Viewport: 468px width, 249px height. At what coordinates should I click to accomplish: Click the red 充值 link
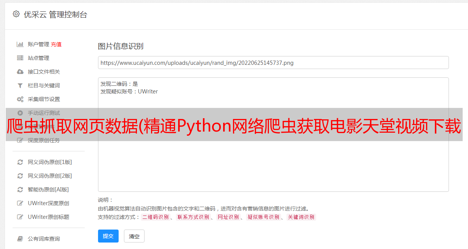click(x=56, y=44)
